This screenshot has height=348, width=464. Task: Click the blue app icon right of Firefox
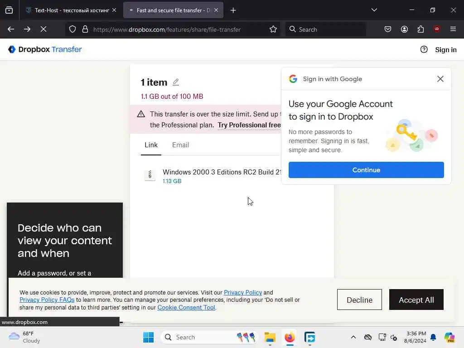click(309, 337)
